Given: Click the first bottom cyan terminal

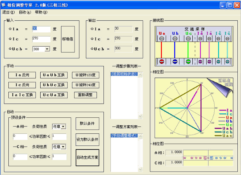Looking at the screenshot, I should tap(218, 62).
